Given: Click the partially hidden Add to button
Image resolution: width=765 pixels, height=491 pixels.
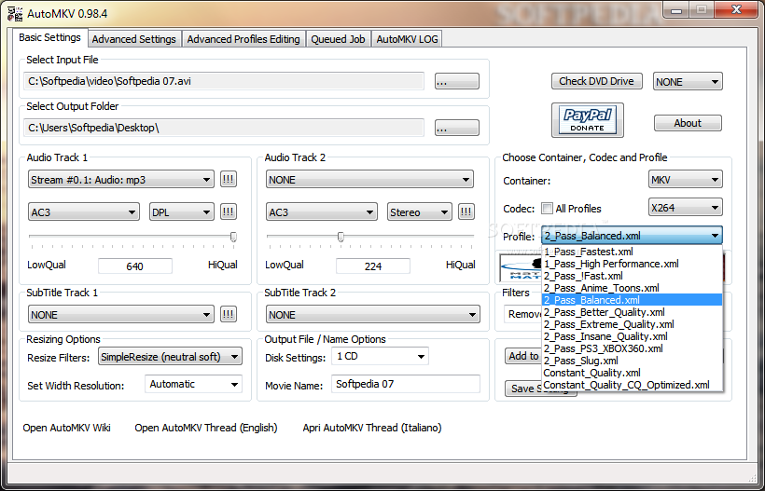Looking at the screenshot, I should pyautogui.click(x=523, y=356).
